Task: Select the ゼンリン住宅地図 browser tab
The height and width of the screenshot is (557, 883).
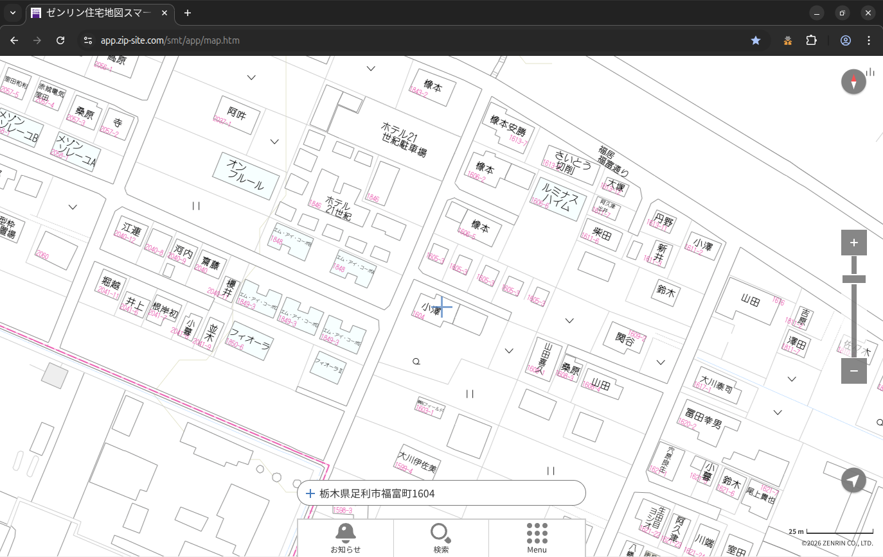Action: pyautogui.click(x=100, y=13)
